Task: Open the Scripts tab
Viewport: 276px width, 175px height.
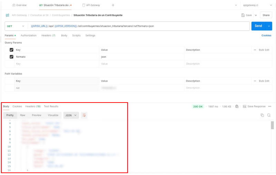Action: click(x=76, y=36)
